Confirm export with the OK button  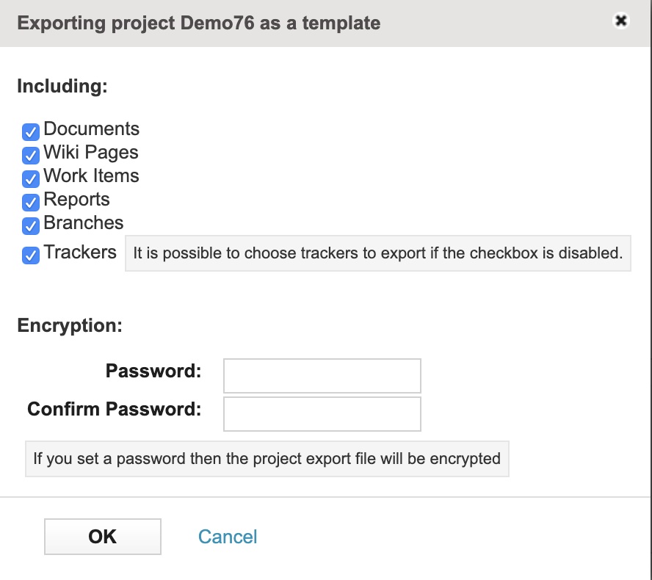[x=103, y=537]
